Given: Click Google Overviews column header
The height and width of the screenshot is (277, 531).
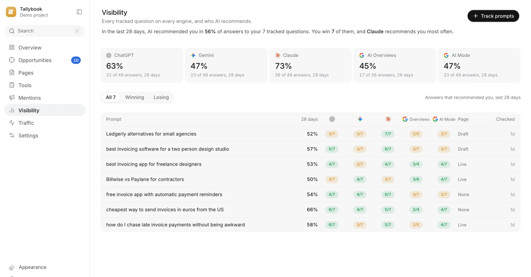Looking at the screenshot, I should point(416,119).
